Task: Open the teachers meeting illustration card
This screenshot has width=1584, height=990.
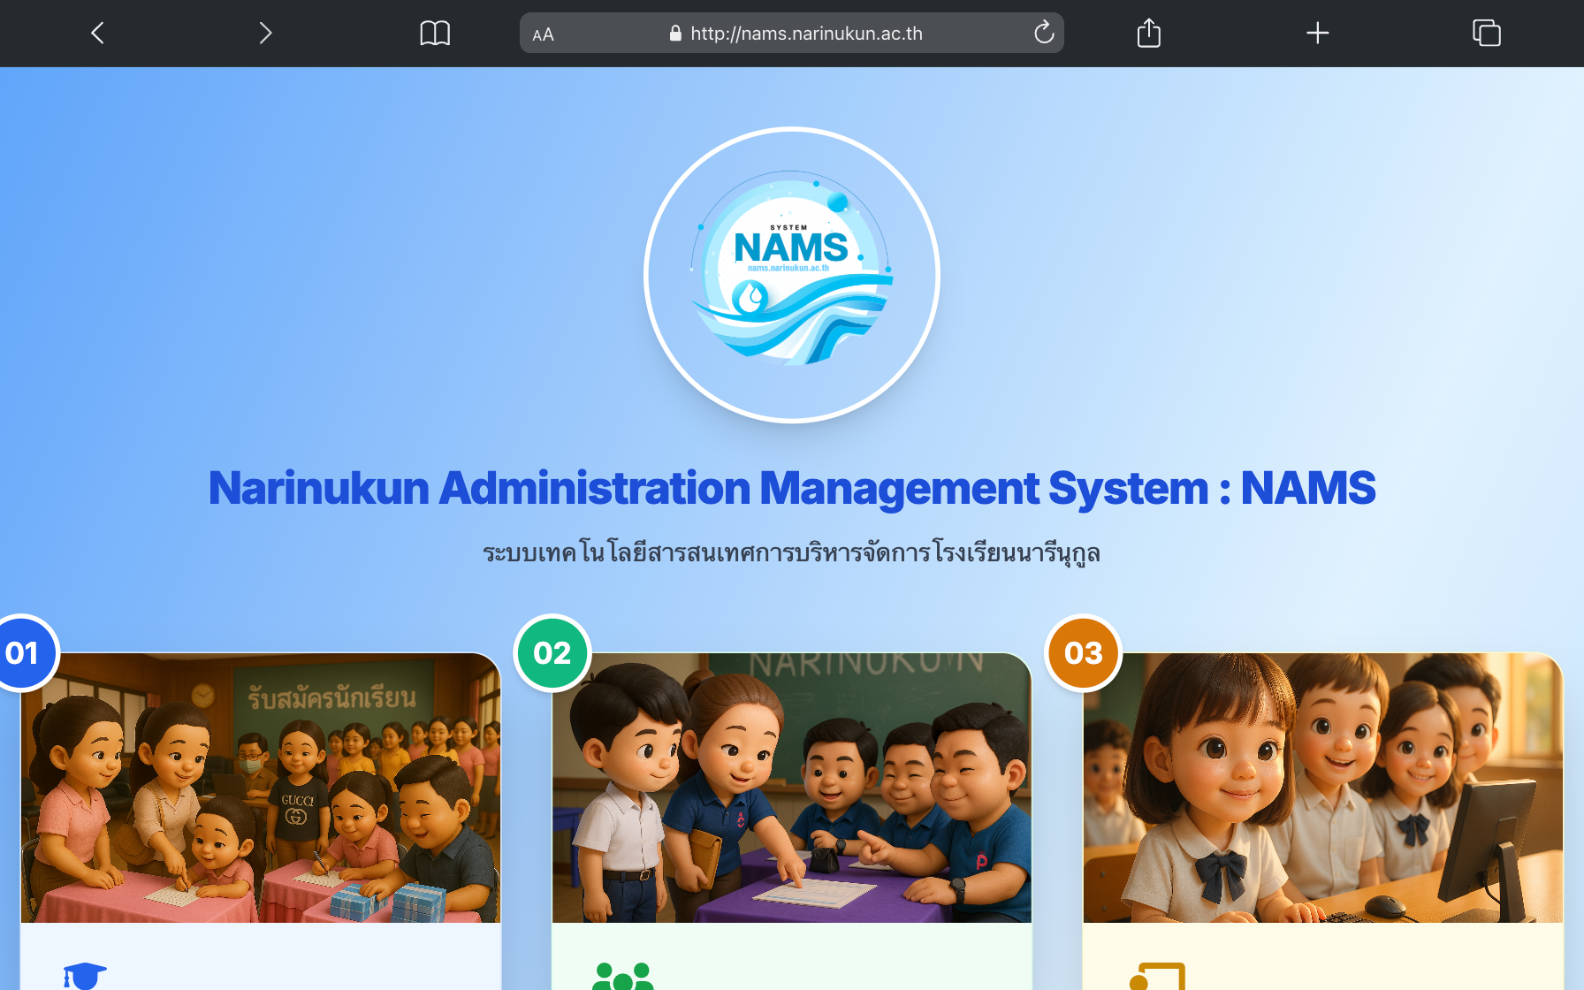Action: (x=792, y=788)
